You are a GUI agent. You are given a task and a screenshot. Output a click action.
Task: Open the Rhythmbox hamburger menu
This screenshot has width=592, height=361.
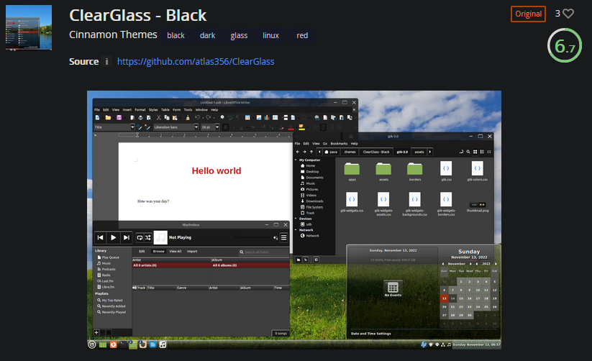click(284, 237)
